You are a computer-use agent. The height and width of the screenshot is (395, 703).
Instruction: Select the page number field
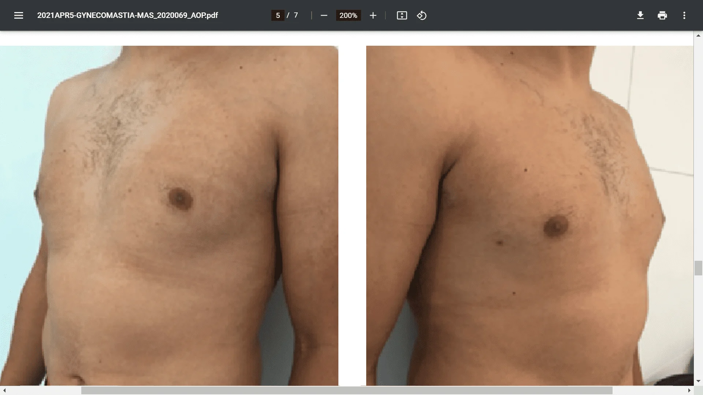279,15
